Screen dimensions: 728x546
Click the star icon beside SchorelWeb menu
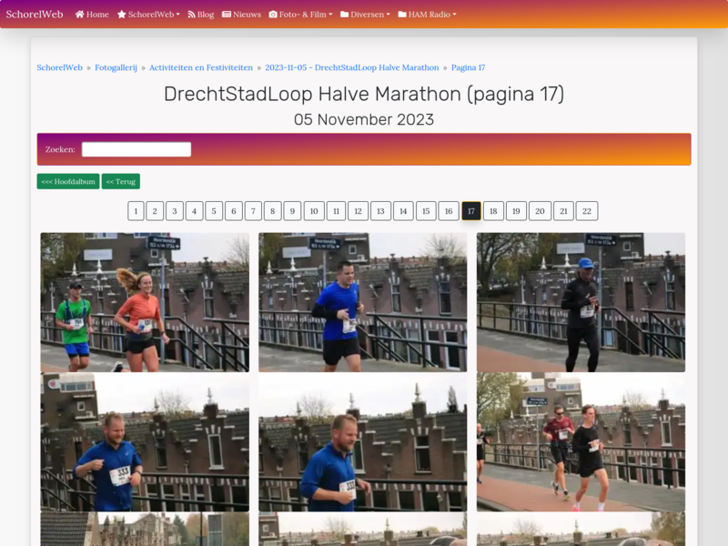(122, 15)
